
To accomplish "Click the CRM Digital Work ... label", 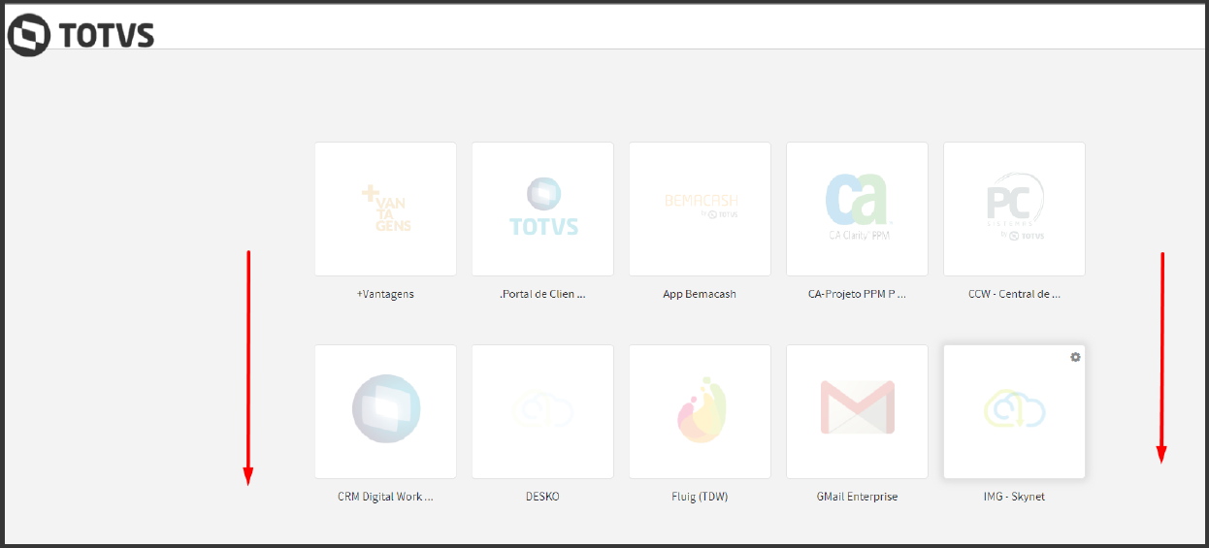I will pyautogui.click(x=385, y=497).
